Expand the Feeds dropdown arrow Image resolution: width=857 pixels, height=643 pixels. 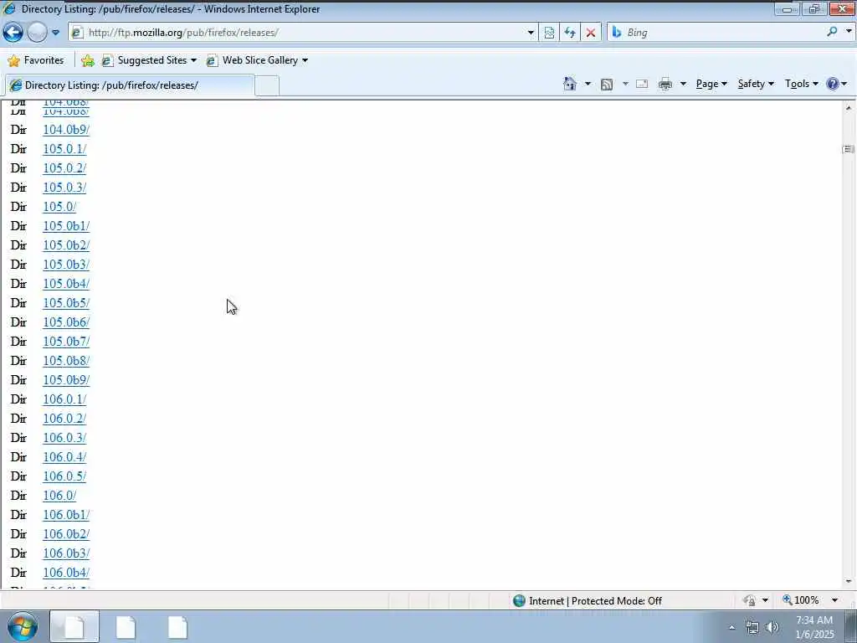coord(624,84)
